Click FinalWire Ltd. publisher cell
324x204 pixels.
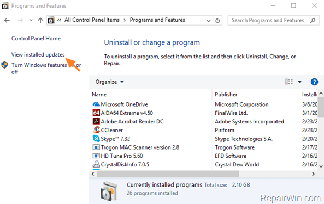pyautogui.click(x=231, y=113)
